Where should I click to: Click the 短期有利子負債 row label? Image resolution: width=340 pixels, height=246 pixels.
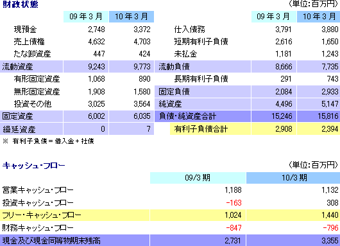tap(201, 42)
